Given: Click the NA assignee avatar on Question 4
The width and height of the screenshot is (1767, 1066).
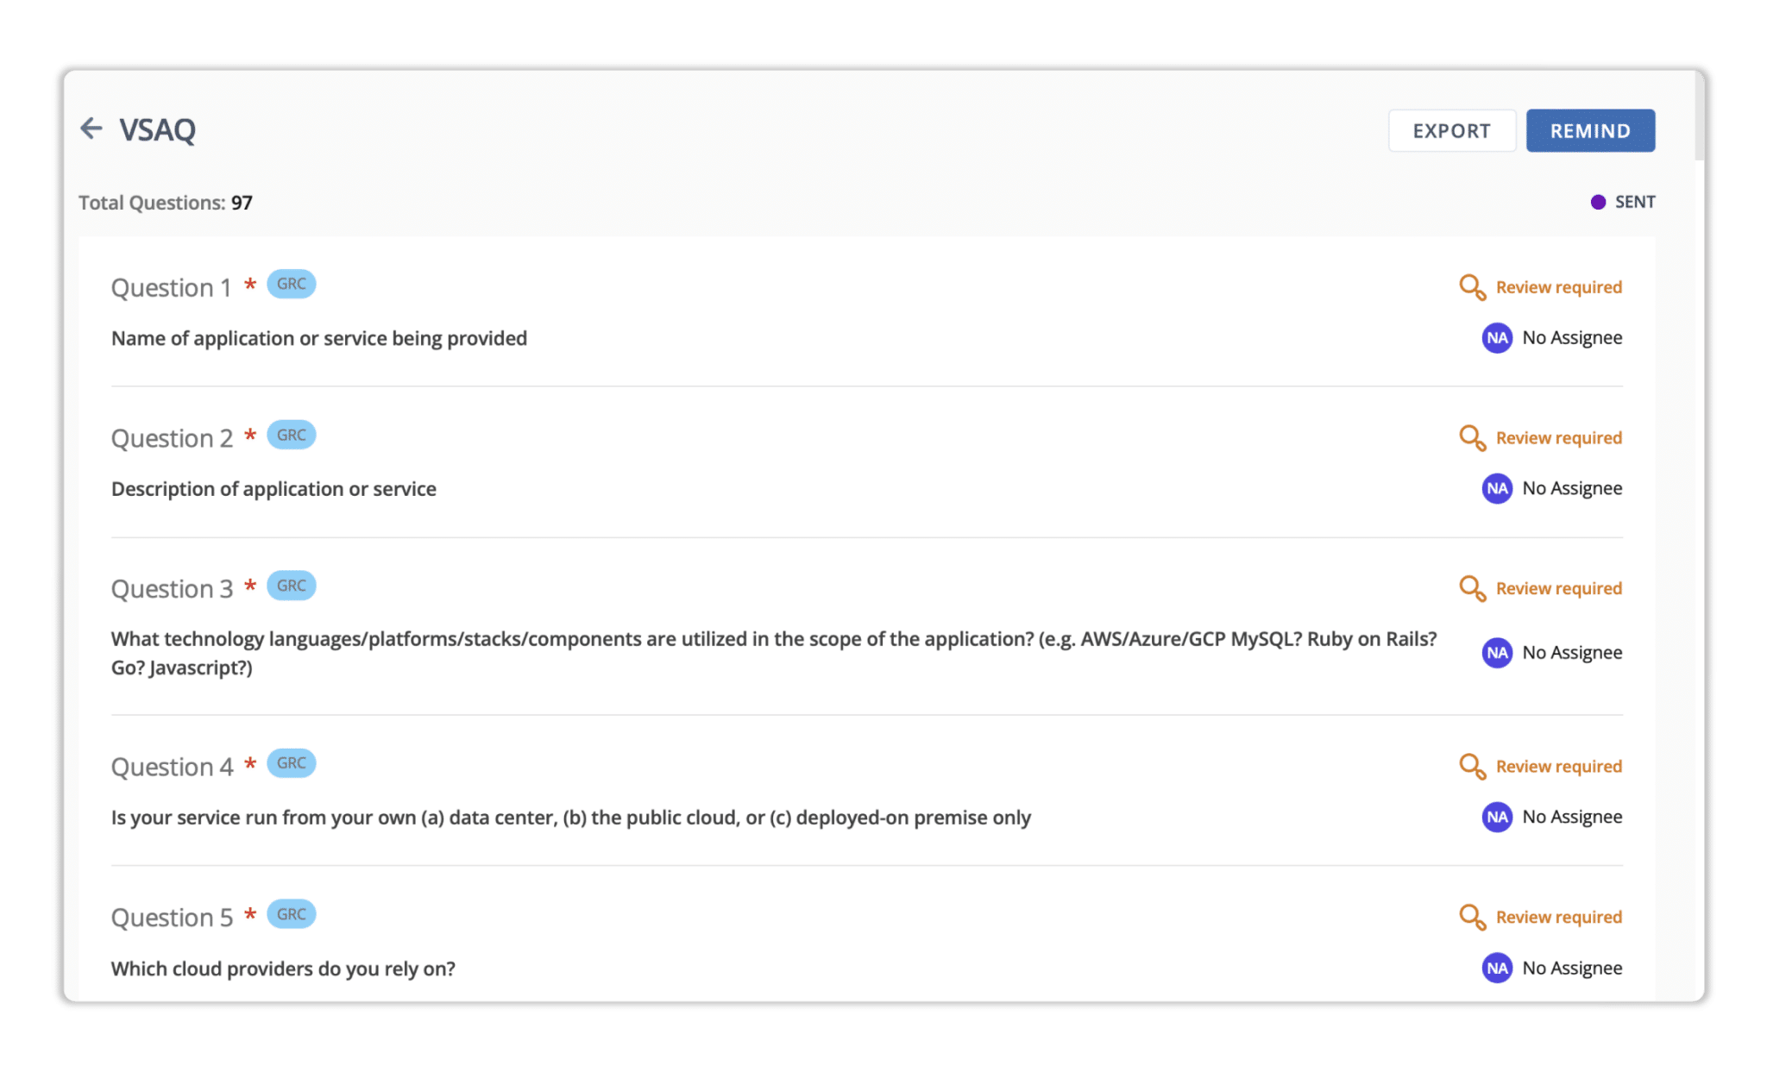Looking at the screenshot, I should pos(1497,817).
